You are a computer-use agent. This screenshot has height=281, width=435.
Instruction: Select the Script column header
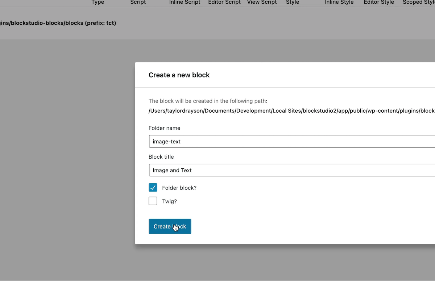138,3
